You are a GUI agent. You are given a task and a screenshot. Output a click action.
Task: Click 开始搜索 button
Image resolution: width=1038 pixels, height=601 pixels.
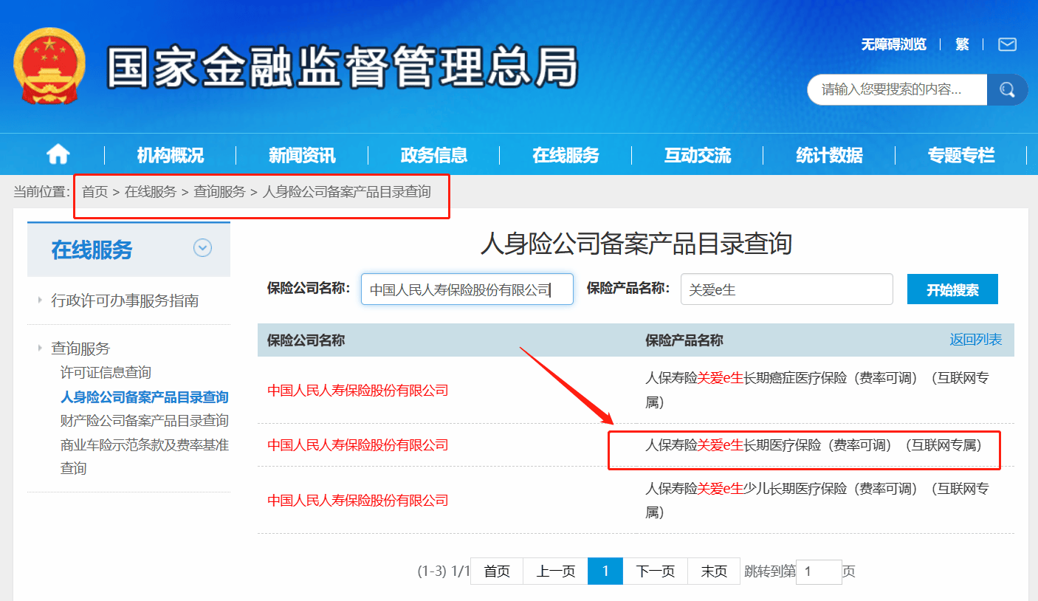952,289
